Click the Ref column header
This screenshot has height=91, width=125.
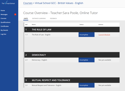click(x=26, y=24)
